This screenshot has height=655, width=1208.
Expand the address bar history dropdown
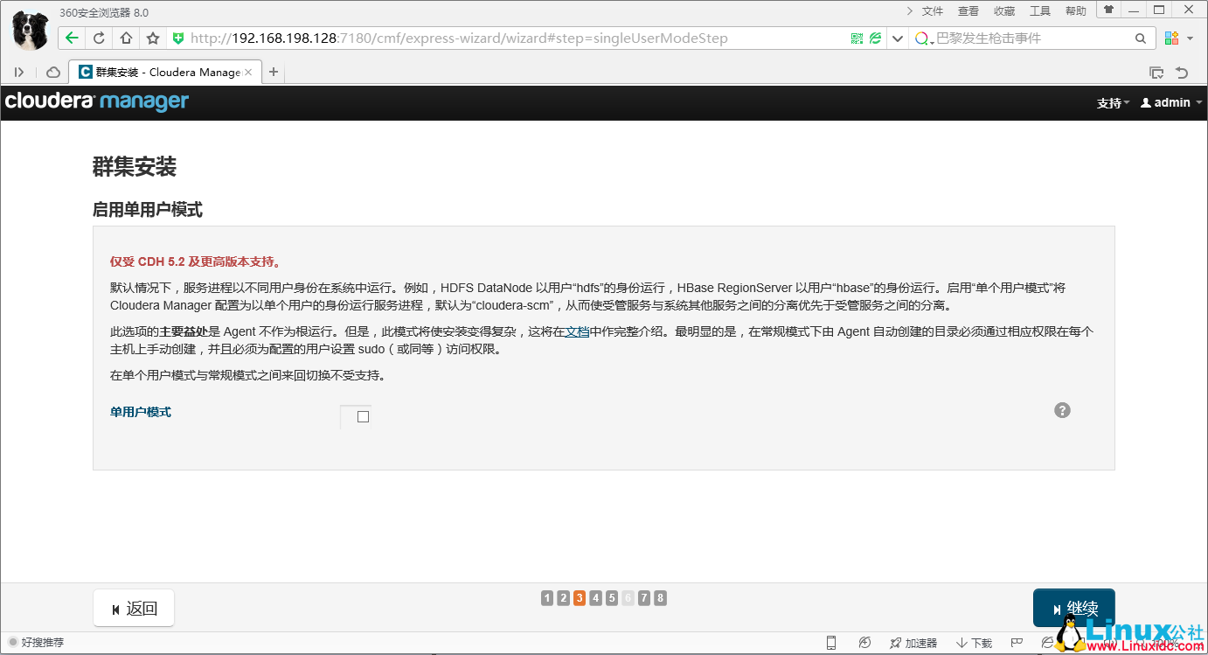click(x=897, y=38)
